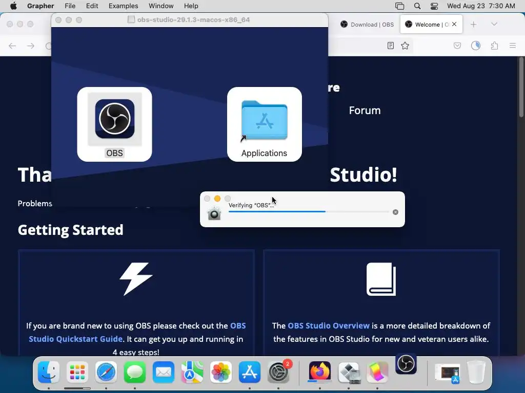525x393 pixels.
Task: Click the book overview icon
Action: point(381,279)
